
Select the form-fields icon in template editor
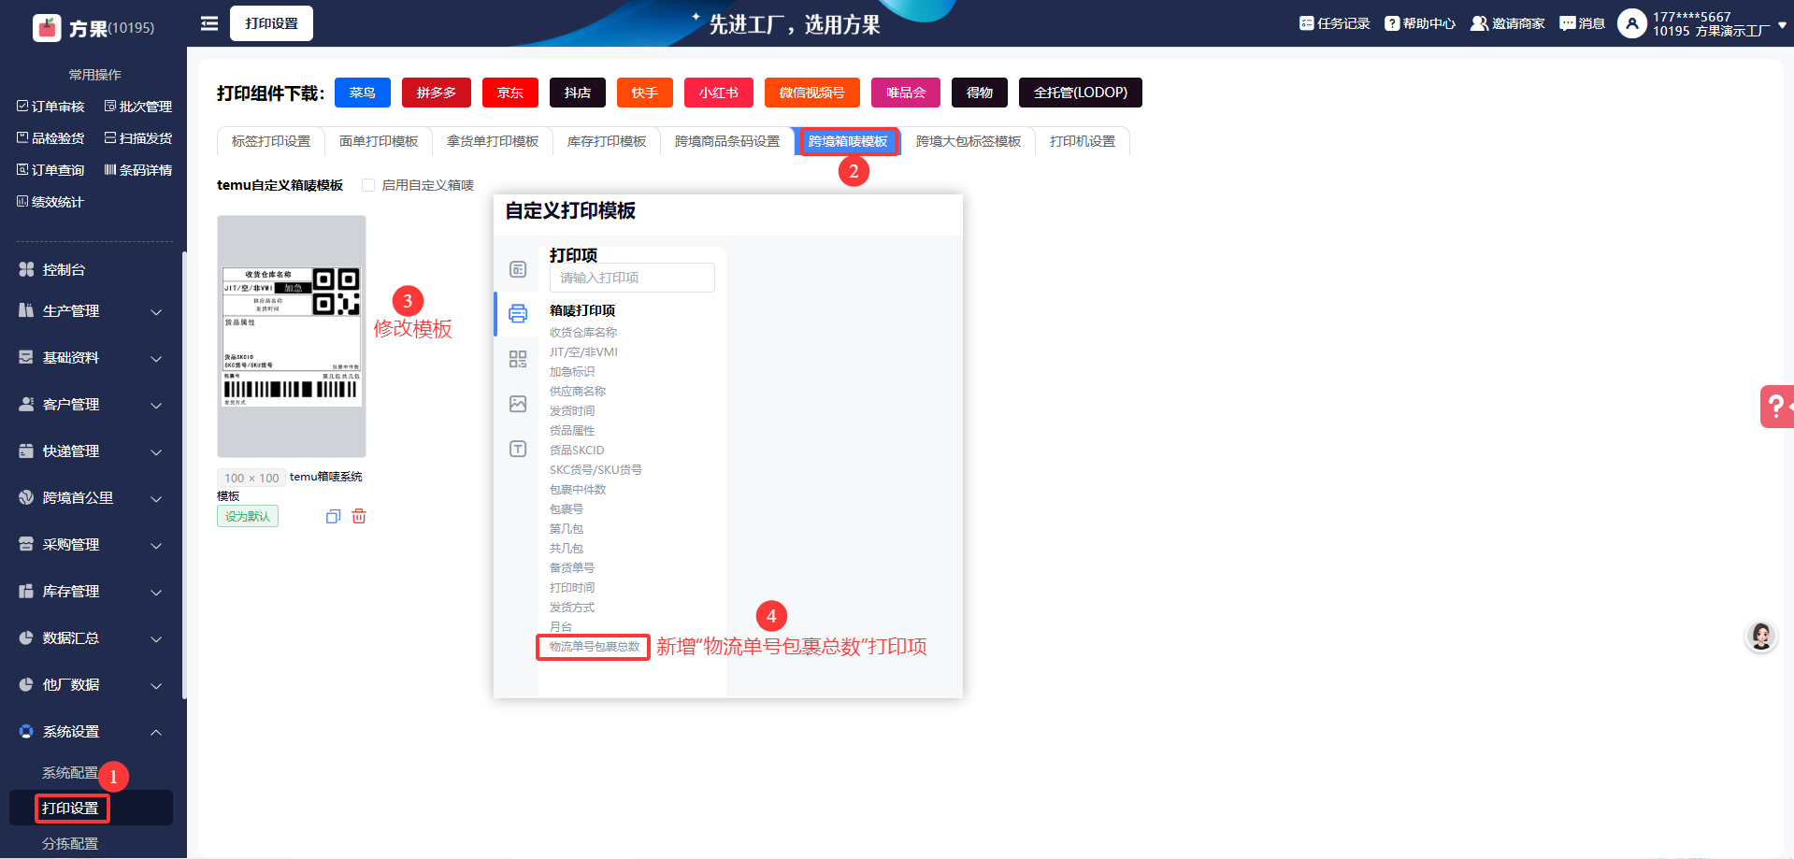click(518, 269)
